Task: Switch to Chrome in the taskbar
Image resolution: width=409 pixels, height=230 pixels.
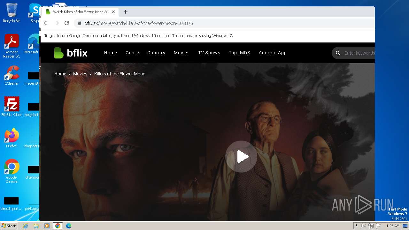Action: tap(58, 226)
